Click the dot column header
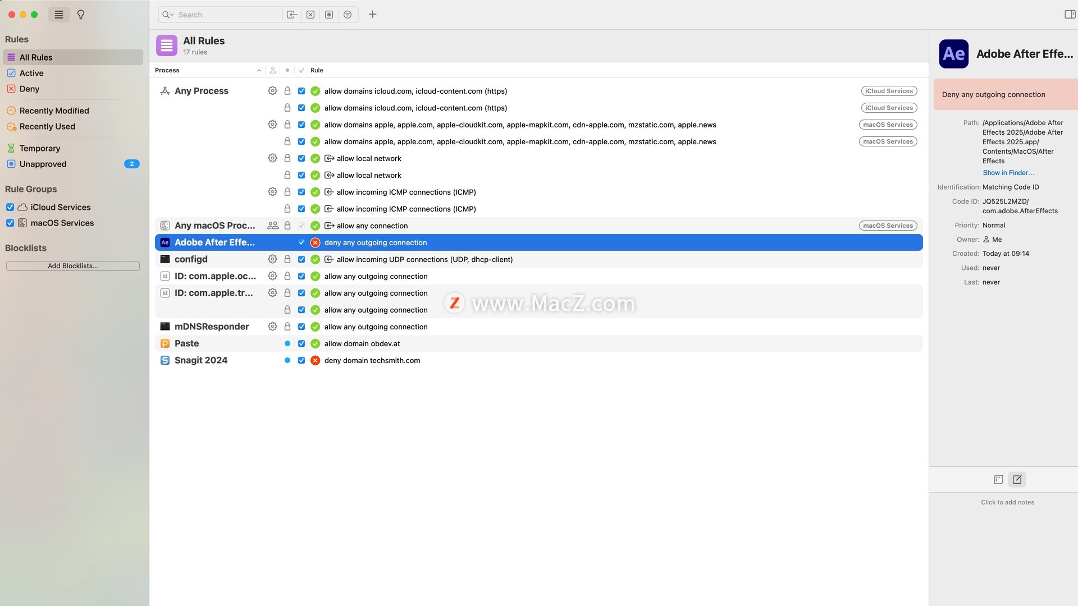1078x606 pixels. click(287, 70)
